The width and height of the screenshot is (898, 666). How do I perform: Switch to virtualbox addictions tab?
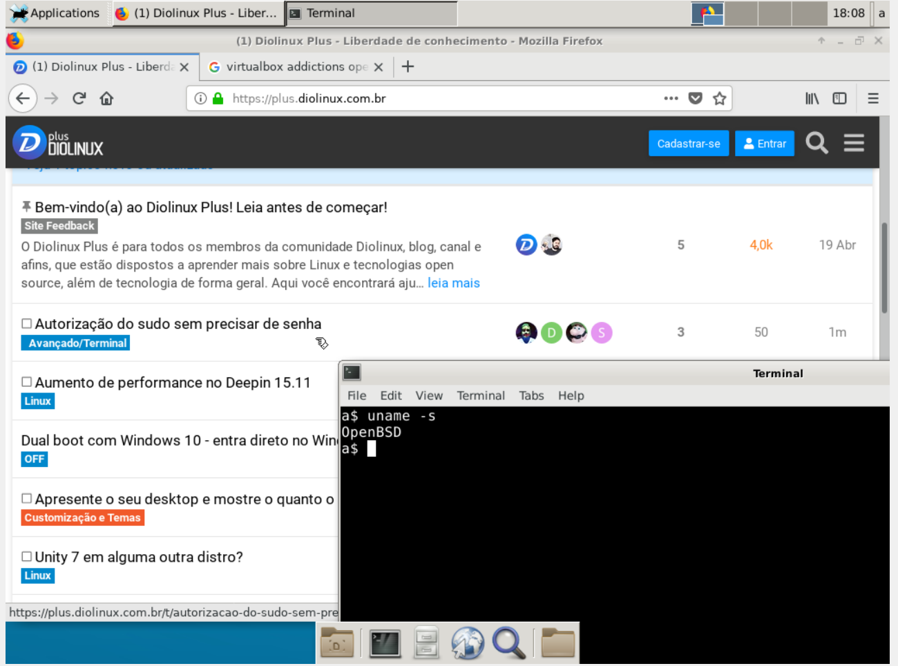tap(296, 67)
